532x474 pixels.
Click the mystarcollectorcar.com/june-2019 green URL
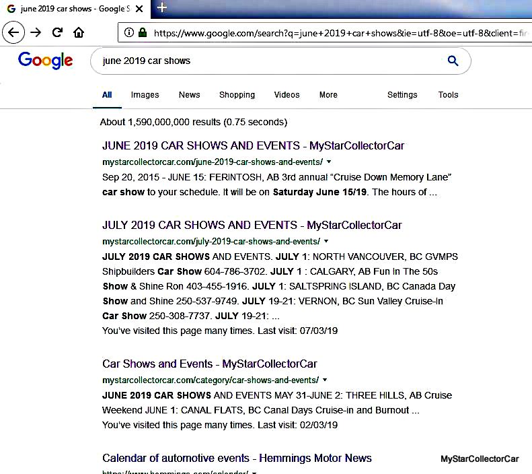[213, 162]
